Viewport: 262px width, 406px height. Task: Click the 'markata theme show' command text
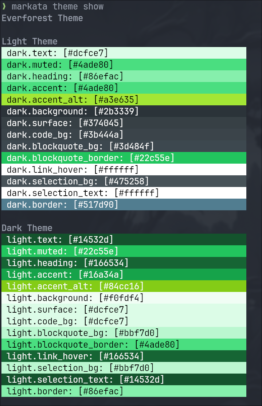pos(58,7)
